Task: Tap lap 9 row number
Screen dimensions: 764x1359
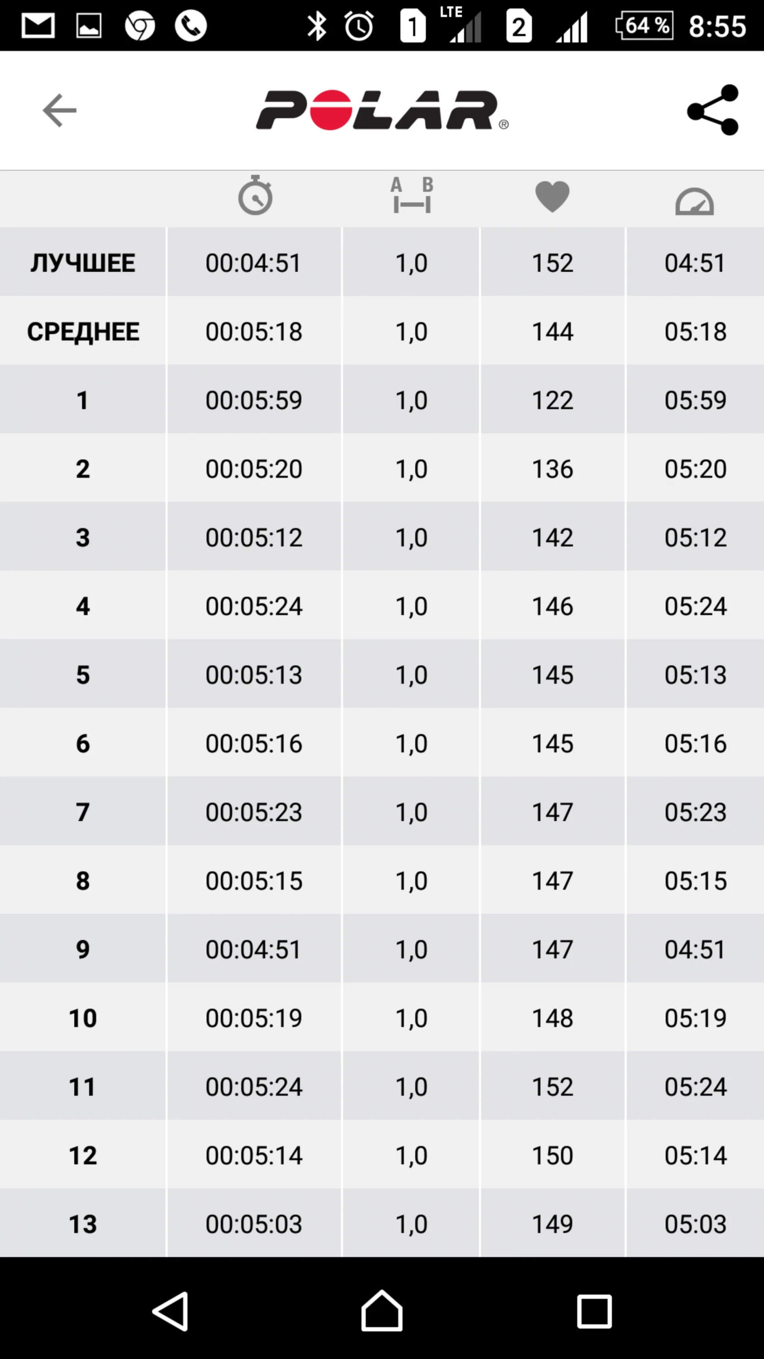Action: click(x=83, y=949)
